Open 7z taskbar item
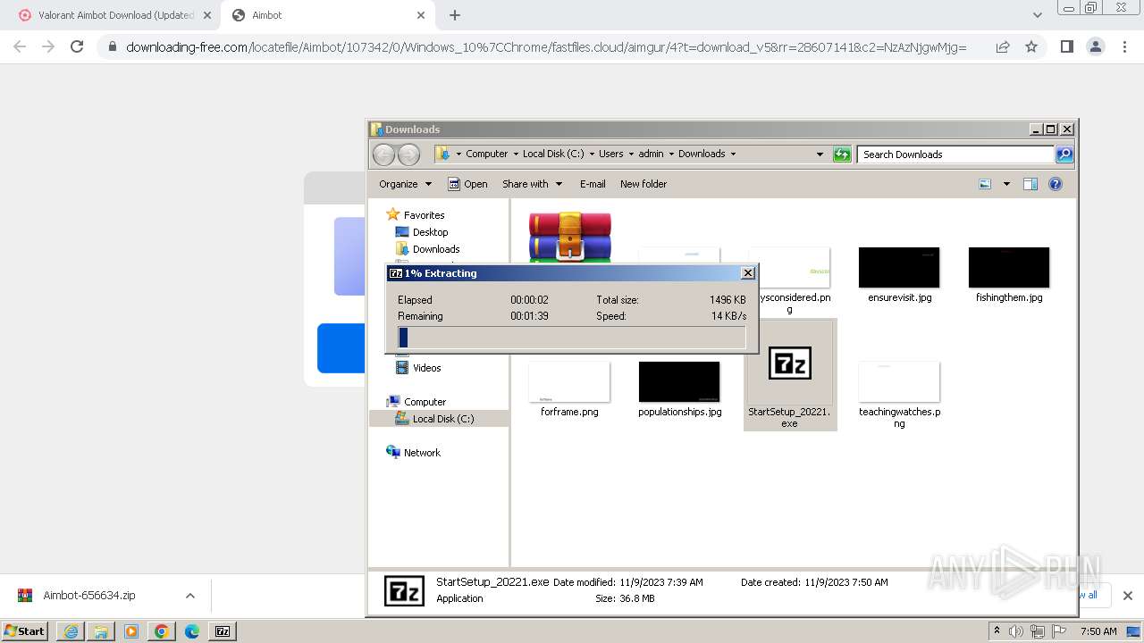 [223, 631]
